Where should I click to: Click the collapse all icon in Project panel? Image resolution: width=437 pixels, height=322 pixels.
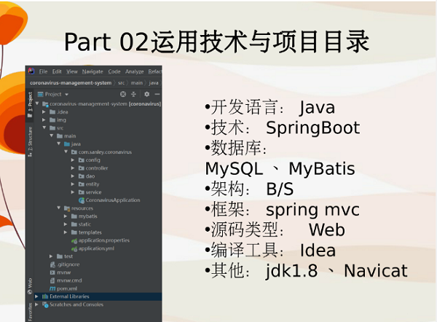(x=133, y=94)
